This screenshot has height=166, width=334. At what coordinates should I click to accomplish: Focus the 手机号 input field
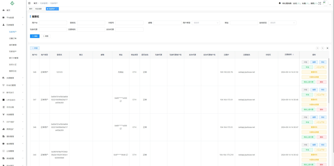click(x=129, y=23)
